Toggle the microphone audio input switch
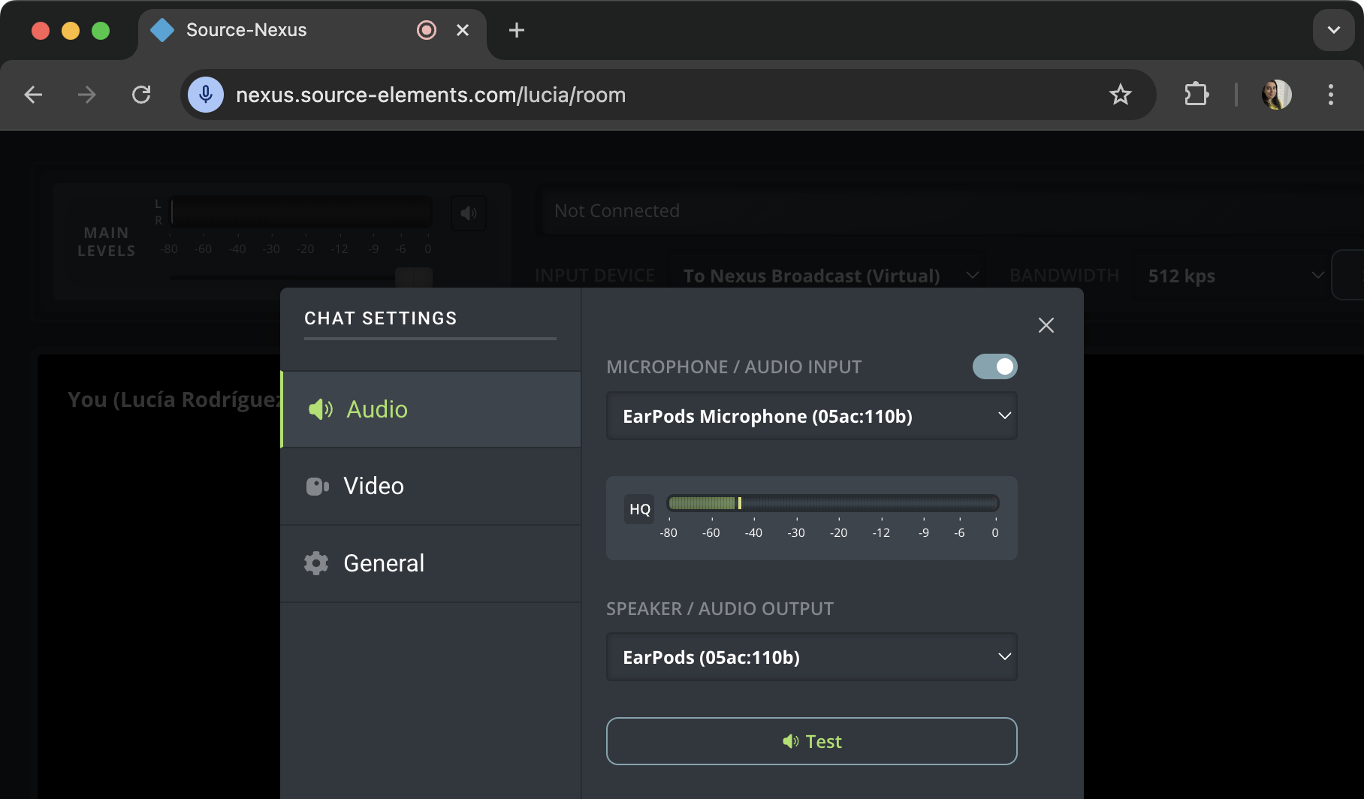The image size is (1364, 799). [x=994, y=366]
